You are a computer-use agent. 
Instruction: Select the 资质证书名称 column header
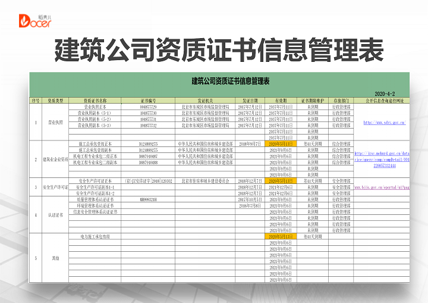(95, 101)
